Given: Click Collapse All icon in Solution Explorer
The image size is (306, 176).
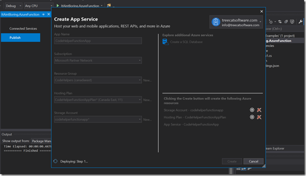Looking at the screenshot, I should (286, 22).
